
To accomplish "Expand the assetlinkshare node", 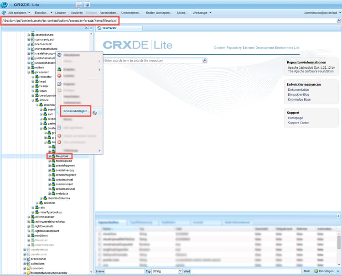I will click(29, 35).
